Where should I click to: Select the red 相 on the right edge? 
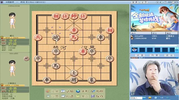pos(110,30)
